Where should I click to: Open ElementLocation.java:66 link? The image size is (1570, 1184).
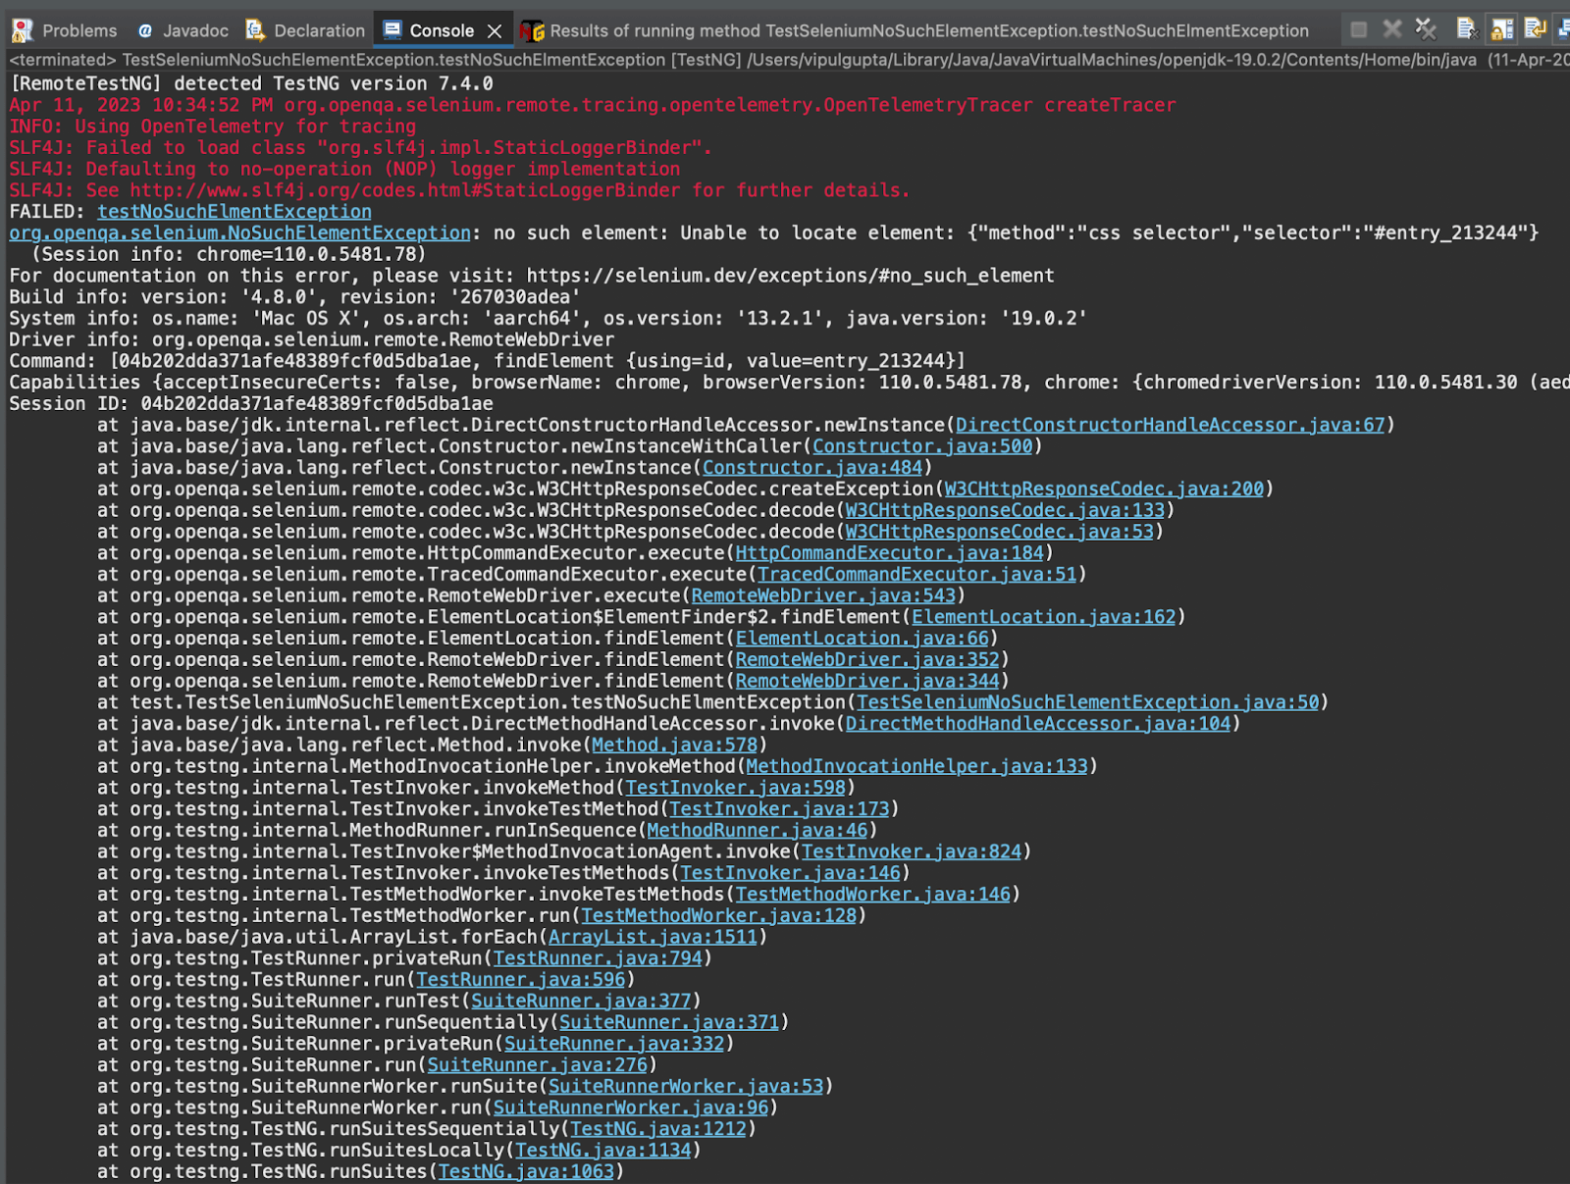(x=863, y=639)
